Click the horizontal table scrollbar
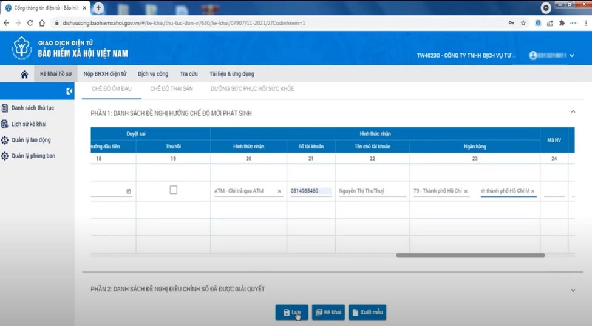The width and height of the screenshot is (592, 326). pyautogui.click(x=470, y=255)
